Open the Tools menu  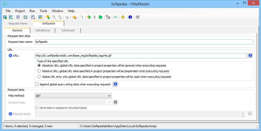pos(43,11)
